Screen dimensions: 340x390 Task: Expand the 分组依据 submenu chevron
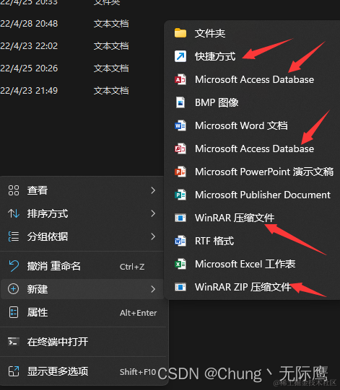tap(153, 236)
